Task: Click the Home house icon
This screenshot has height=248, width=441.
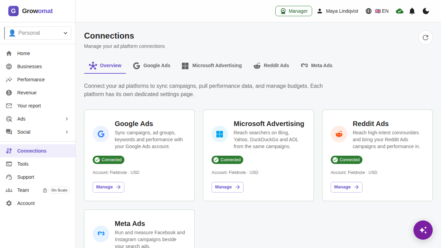Action: click(x=9, y=53)
